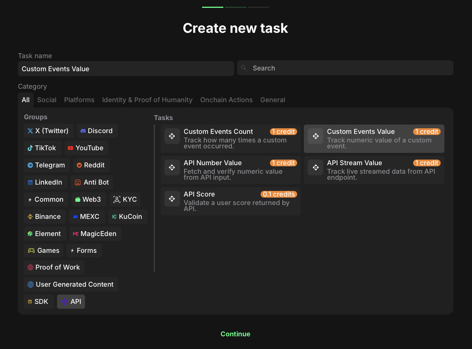Image resolution: width=472 pixels, height=349 pixels.
Task: Click the search magnifier icon
Action: (x=244, y=68)
